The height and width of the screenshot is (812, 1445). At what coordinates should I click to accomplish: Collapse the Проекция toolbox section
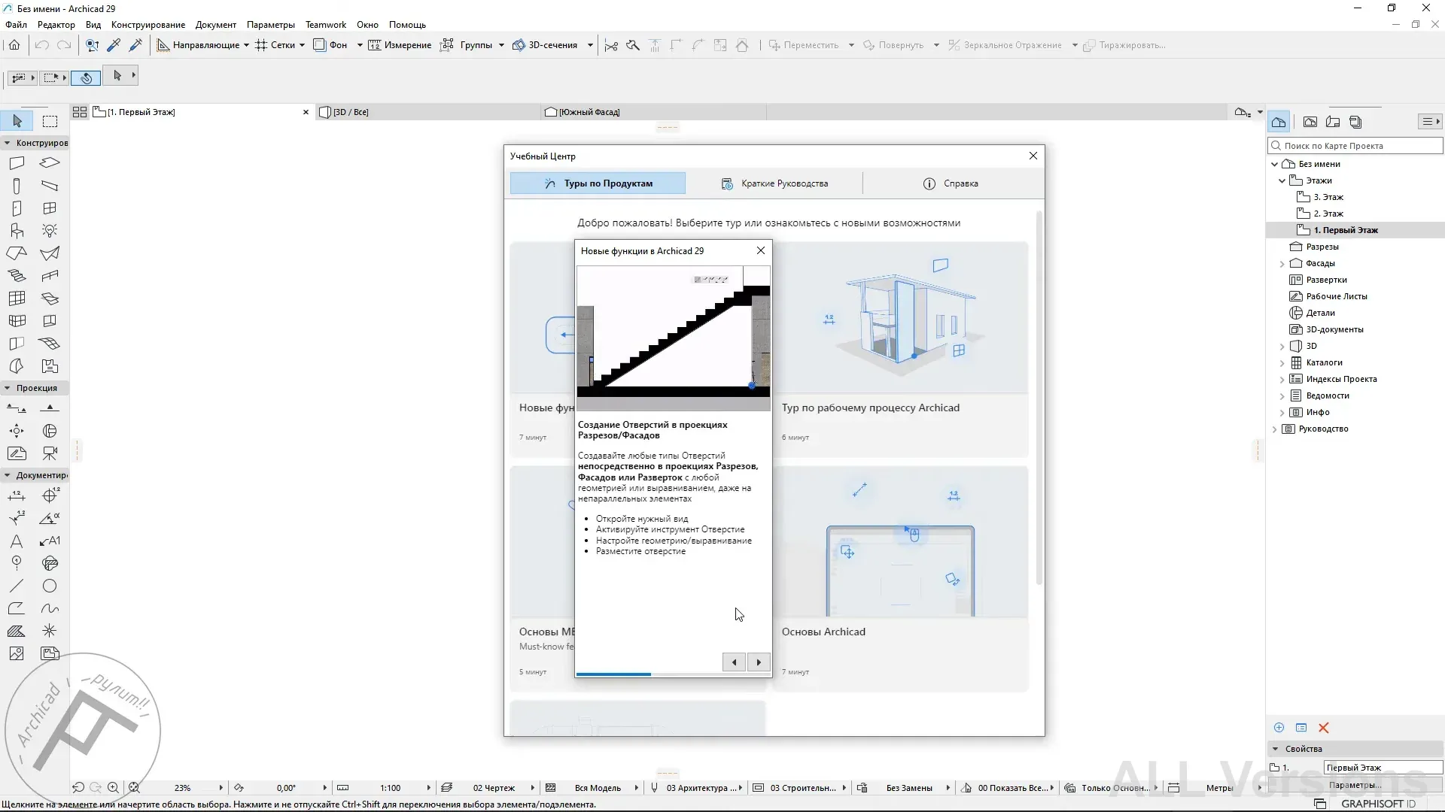7,388
